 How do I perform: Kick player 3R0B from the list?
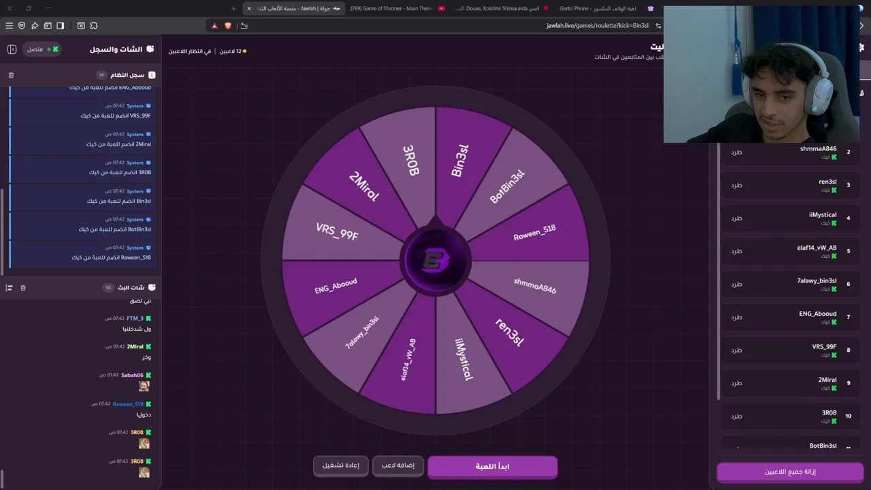click(x=736, y=416)
